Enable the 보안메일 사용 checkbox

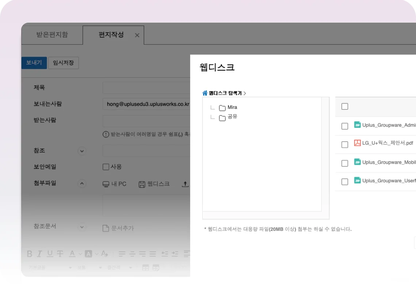[x=106, y=167]
